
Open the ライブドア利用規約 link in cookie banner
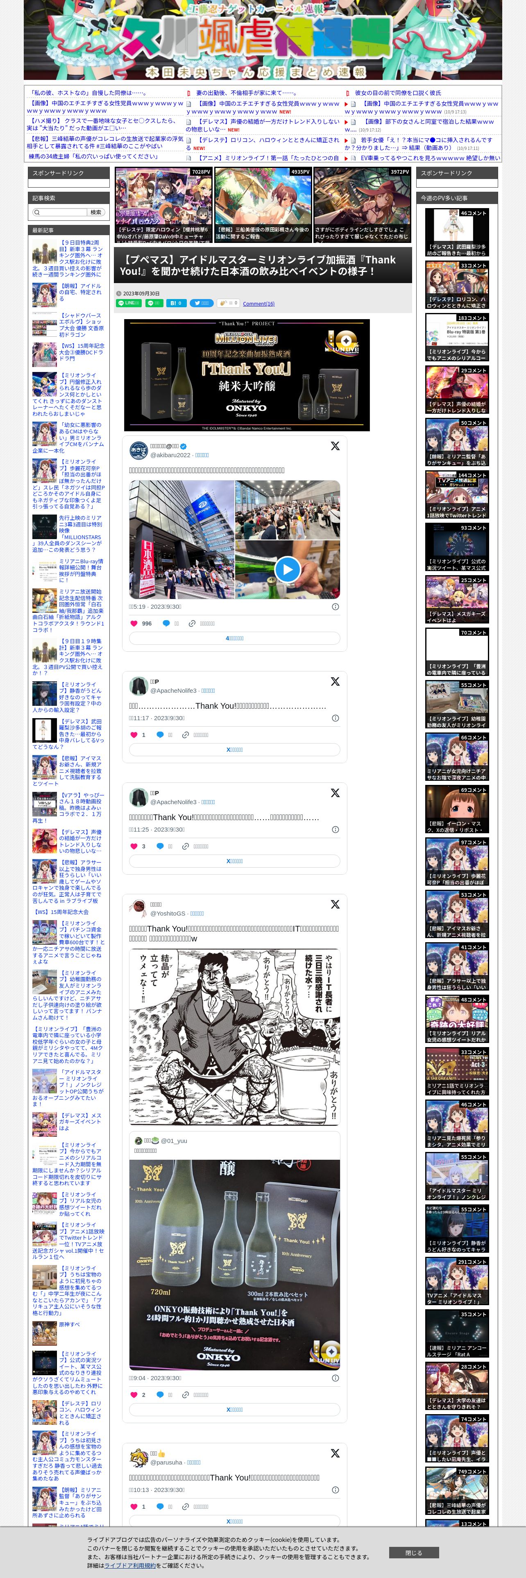pos(130,1565)
